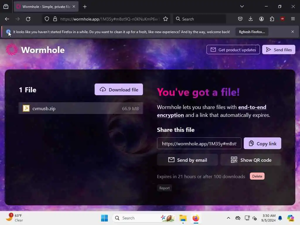The image size is (300, 225).
Task: Click the Send files button
Action: pos(279,50)
